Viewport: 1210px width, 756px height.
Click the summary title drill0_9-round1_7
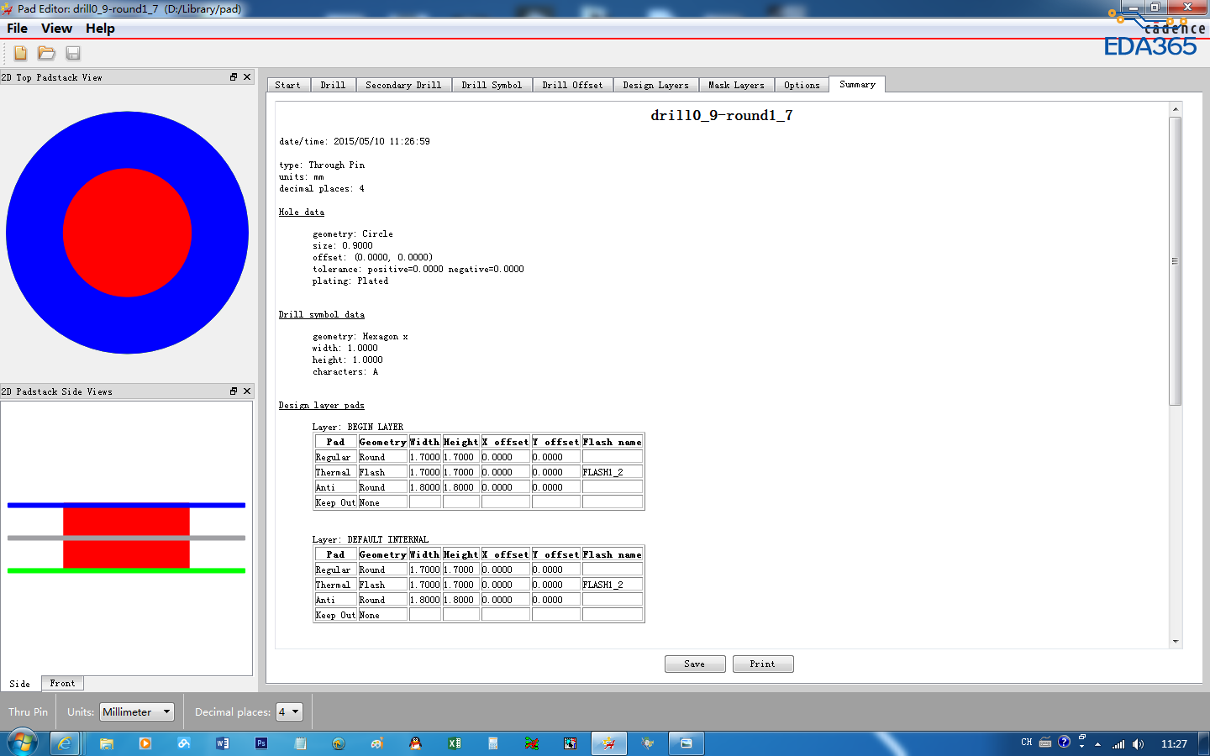[722, 115]
